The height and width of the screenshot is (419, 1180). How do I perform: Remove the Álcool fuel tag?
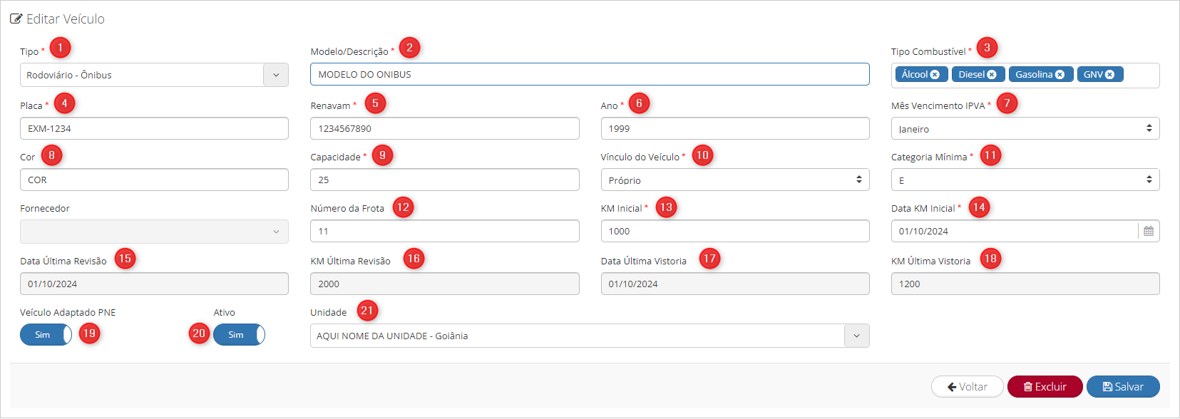click(935, 75)
